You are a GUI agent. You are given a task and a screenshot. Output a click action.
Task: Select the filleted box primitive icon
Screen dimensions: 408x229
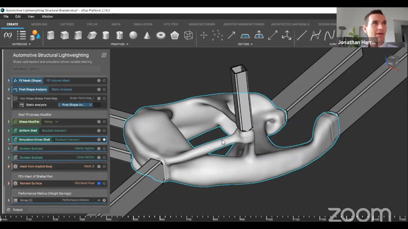[78, 35]
